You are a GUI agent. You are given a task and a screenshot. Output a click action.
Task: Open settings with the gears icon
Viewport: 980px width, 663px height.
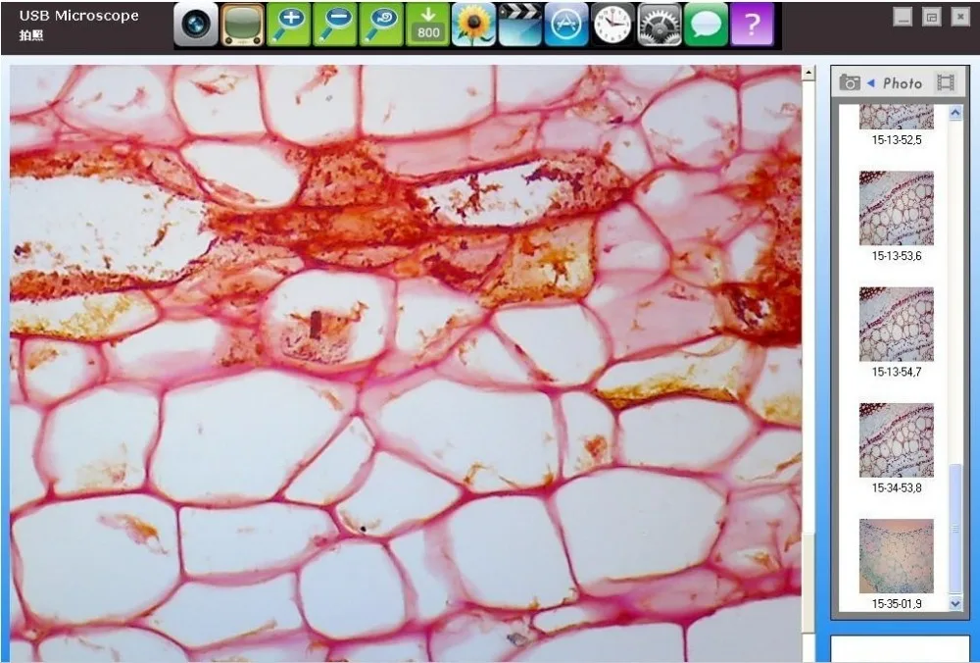pos(660,25)
